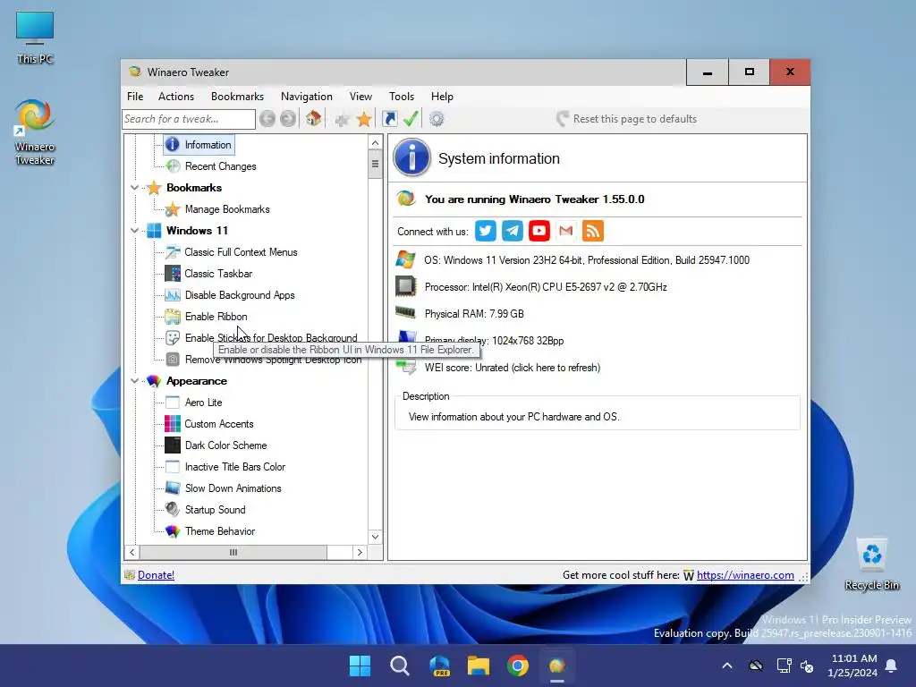Open the Tools menu
916x687 pixels.
(402, 97)
